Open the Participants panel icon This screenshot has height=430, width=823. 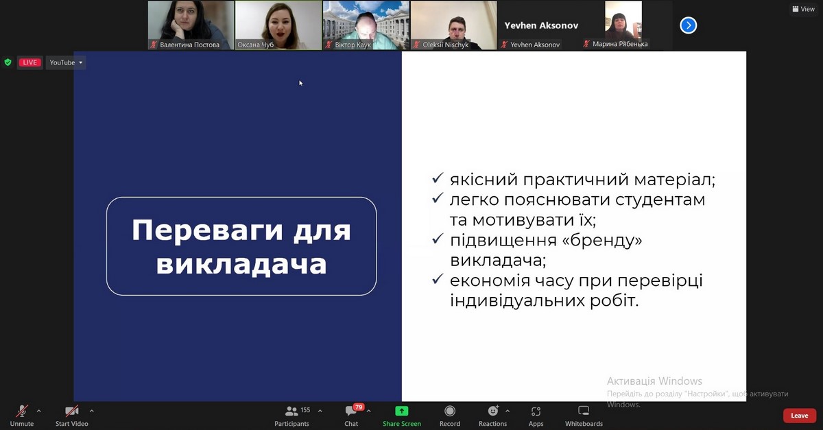pos(291,411)
